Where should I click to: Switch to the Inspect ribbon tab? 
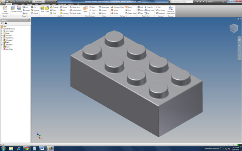[16, 4]
